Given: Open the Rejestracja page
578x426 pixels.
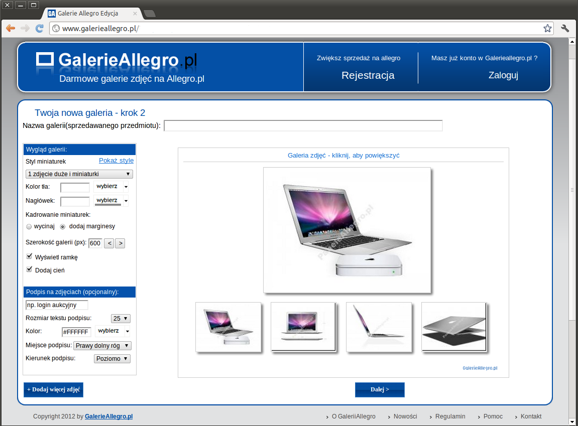Looking at the screenshot, I should click(x=368, y=75).
